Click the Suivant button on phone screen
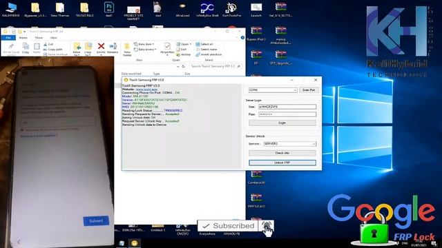 tap(96, 221)
